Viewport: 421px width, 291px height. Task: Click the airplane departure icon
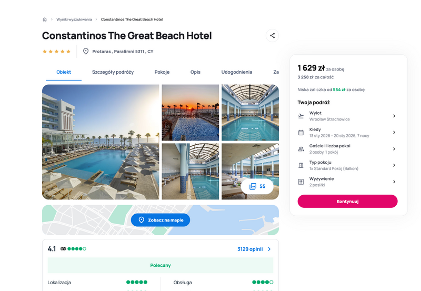[x=301, y=116]
